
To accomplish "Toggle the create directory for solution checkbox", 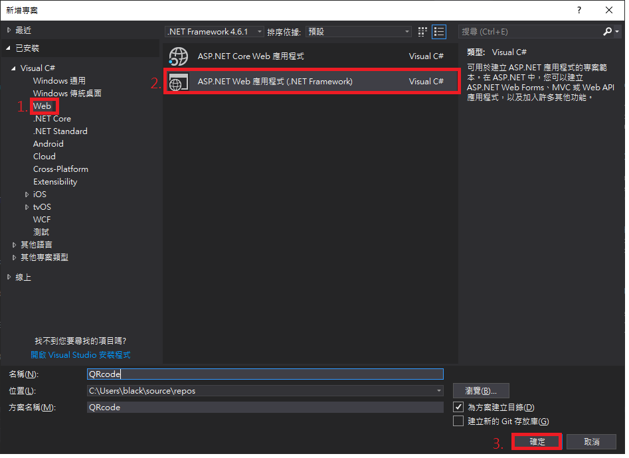I will tap(458, 407).
